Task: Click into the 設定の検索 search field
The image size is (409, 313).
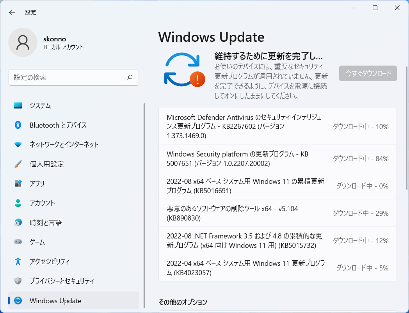Action: tap(73, 77)
